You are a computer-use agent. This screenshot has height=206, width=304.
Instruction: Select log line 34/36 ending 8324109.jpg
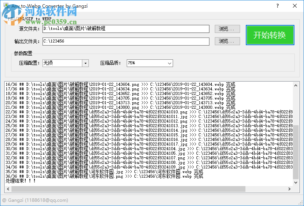(149, 167)
